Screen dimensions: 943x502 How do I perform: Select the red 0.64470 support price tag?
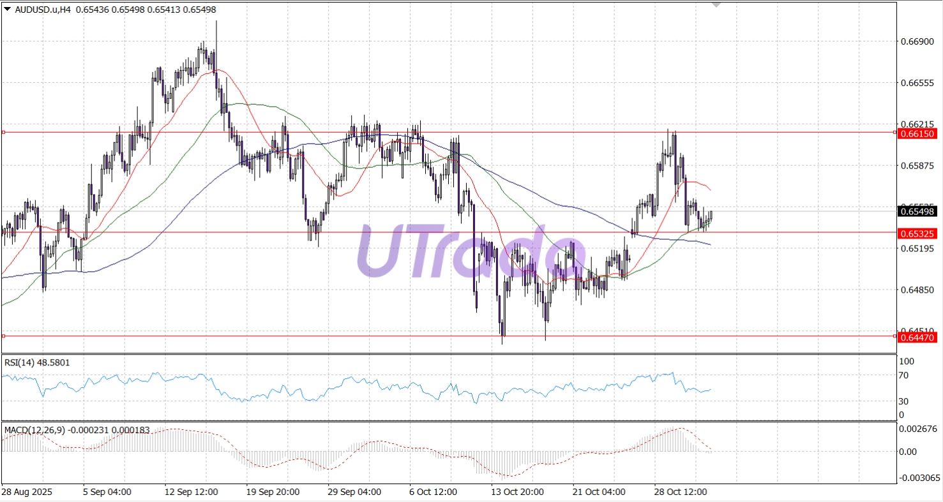point(917,336)
